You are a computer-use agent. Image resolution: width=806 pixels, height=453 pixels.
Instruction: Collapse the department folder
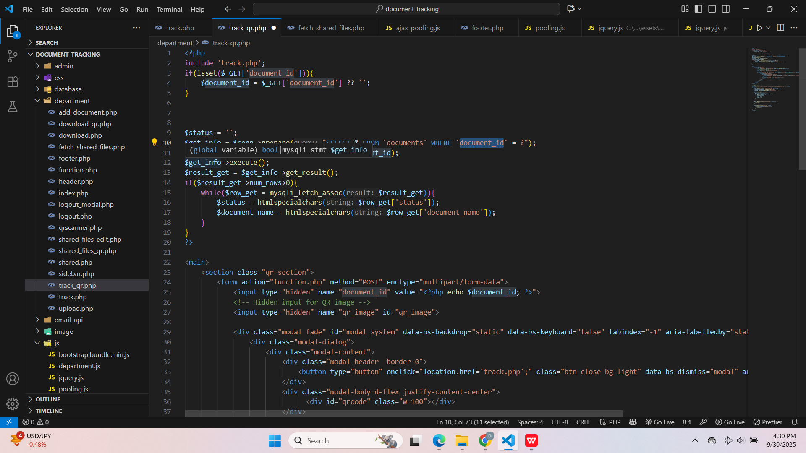(72, 101)
